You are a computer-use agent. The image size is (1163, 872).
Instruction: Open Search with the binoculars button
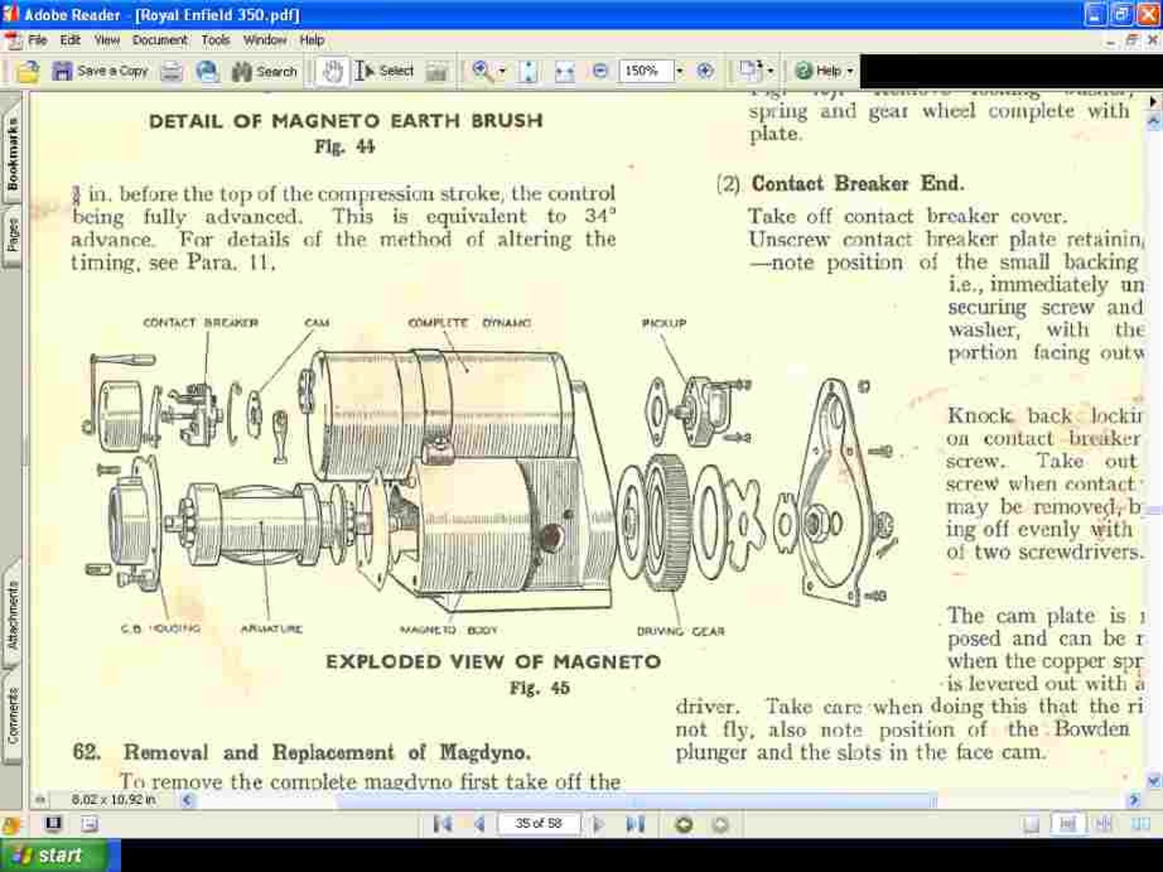coord(264,71)
